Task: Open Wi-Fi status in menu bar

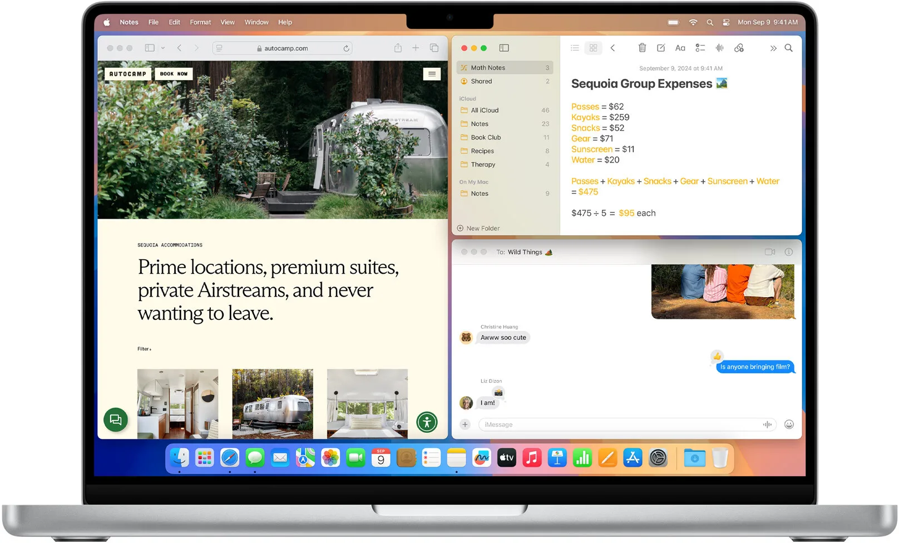Action: point(693,22)
